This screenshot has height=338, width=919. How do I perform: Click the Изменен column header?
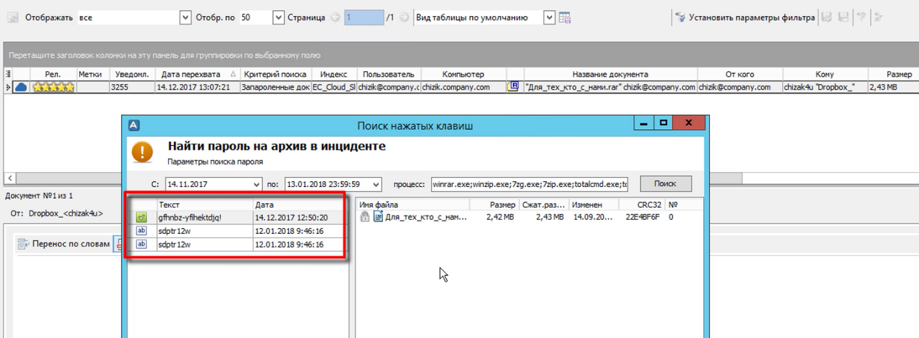593,204
